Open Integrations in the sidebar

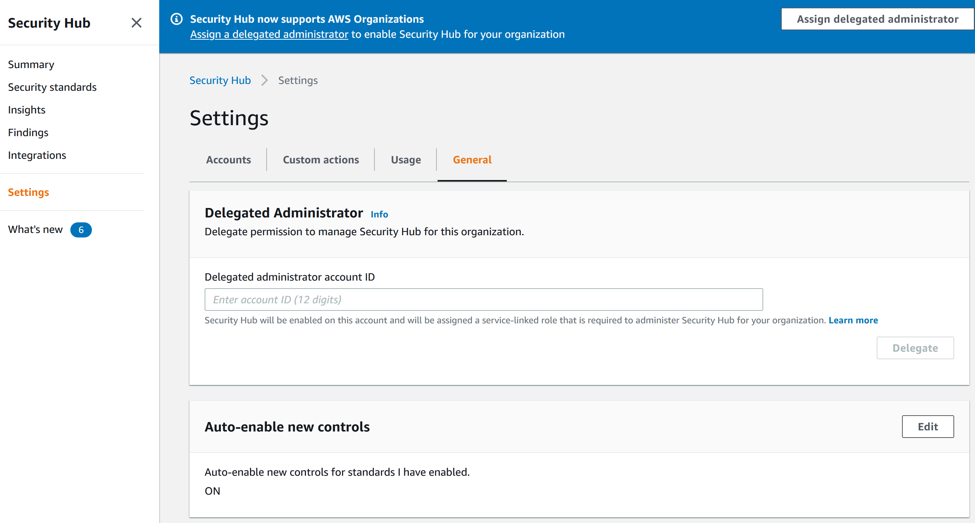pyautogui.click(x=37, y=155)
